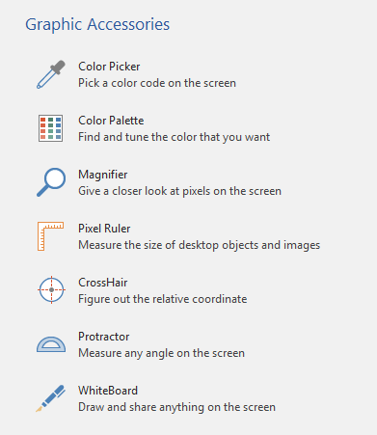This screenshot has height=435, width=377.
Task: Select the WhiteBoard title text
Action: click(108, 391)
